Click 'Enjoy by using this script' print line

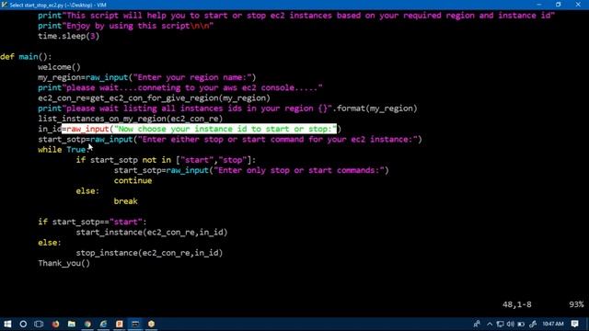pos(126,26)
